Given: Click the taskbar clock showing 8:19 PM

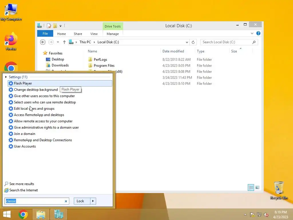Looking at the screenshot, I should click(280, 215).
